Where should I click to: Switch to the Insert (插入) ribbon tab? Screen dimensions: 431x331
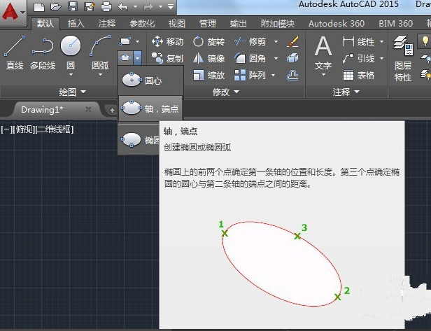76,23
